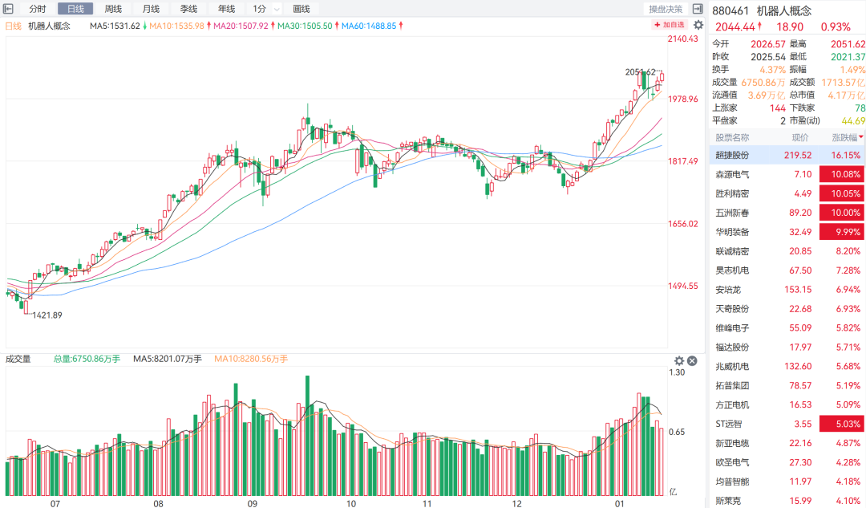Open 画线 drawing tools
This screenshot has height=508, width=866.
[301, 9]
